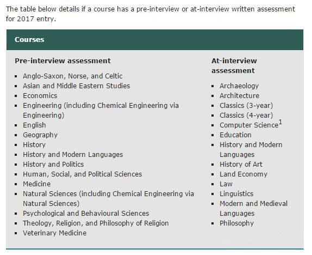Select History of Art
Image resolution: width=312 pixels, height=255 pixels.
241,164
